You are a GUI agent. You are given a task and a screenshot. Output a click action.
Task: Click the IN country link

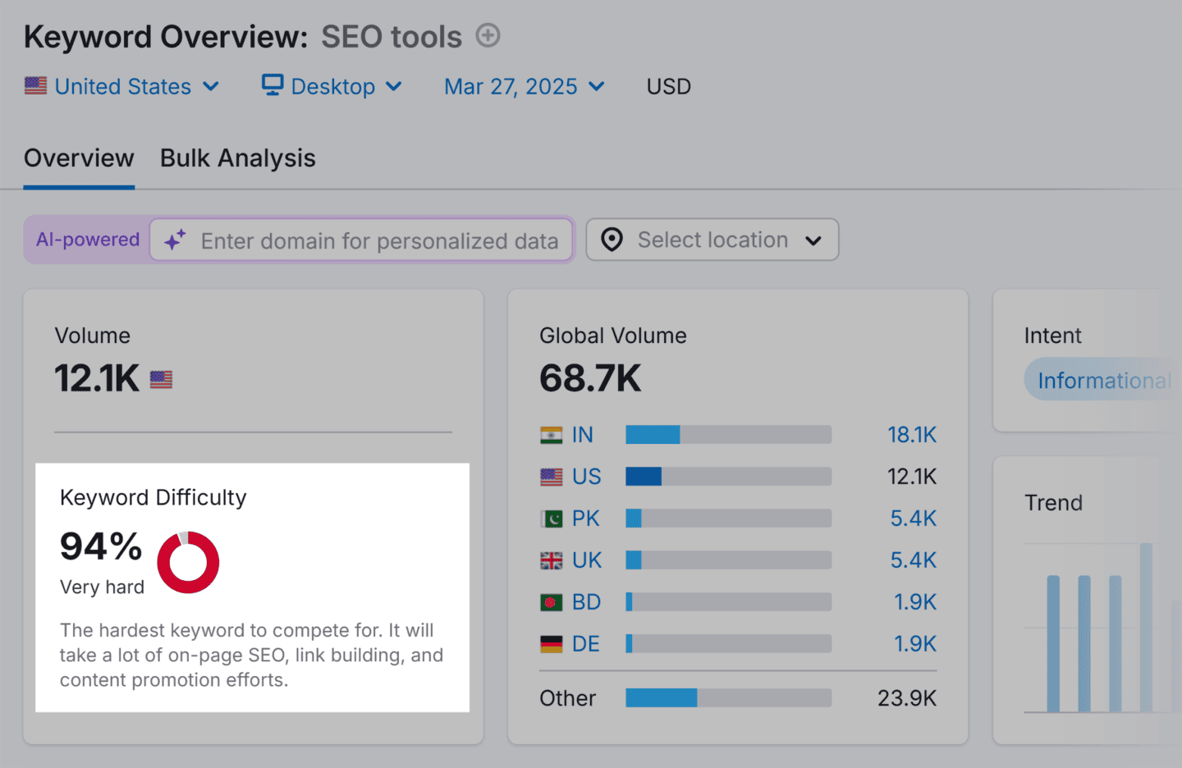point(583,435)
